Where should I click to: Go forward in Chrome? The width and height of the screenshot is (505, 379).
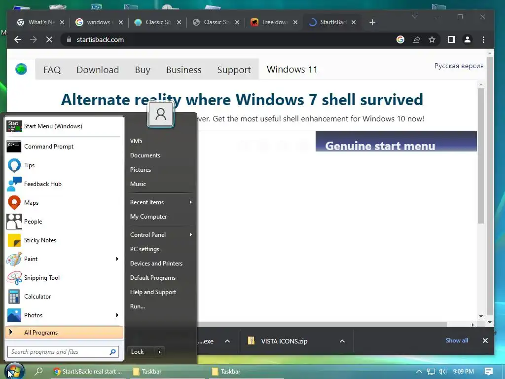coord(34,39)
